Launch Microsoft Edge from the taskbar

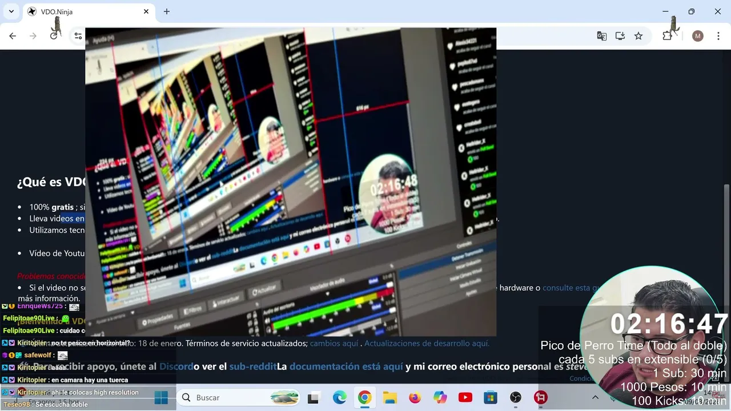coord(340,397)
